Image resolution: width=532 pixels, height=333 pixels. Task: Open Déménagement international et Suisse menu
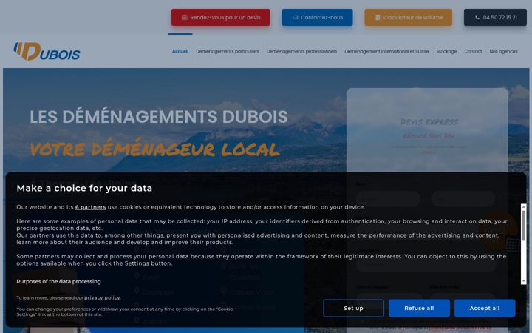[x=386, y=51]
